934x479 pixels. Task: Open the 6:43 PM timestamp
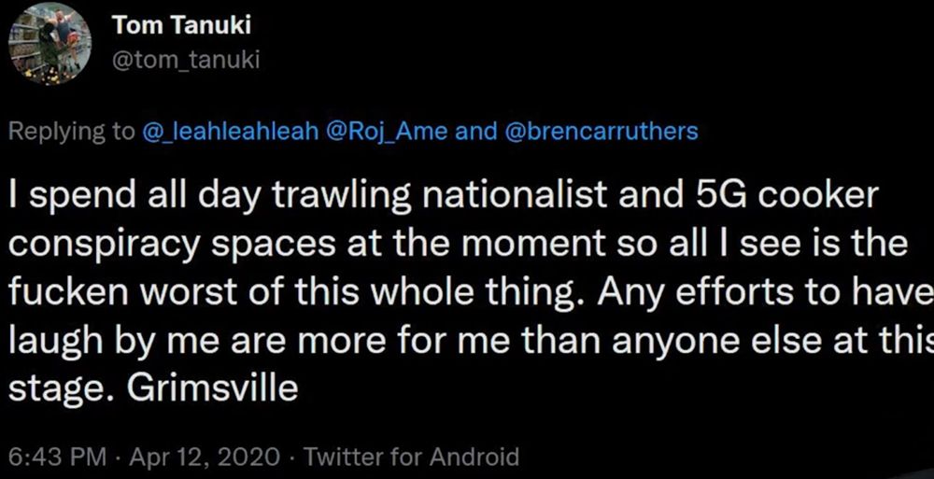pyautogui.click(x=58, y=457)
